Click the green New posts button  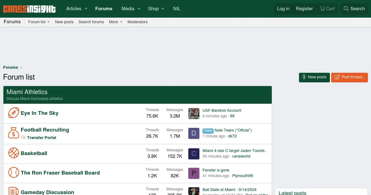tap(314, 77)
